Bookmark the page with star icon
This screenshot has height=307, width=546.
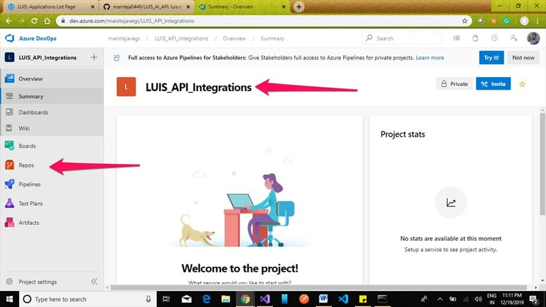point(465,21)
